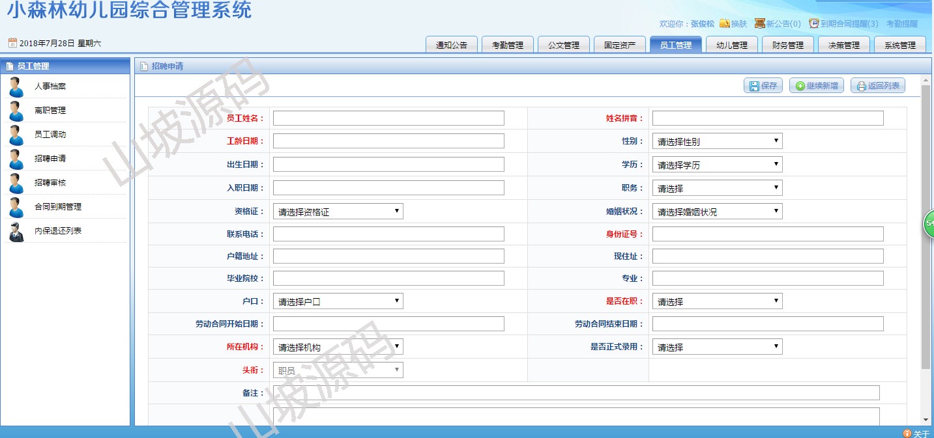Focus the 入职日期 input field
The height and width of the screenshot is (438, 934).
(x=388, y=188)
